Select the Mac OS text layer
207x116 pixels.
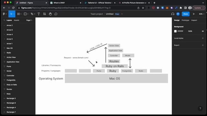tap(10, 48)
